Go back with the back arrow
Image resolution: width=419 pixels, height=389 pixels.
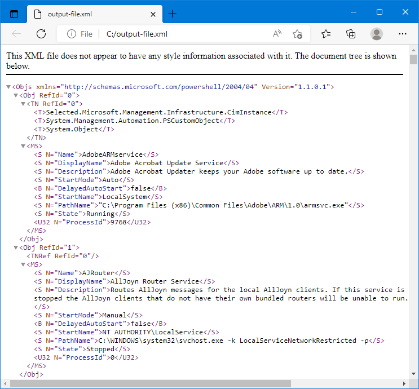(16, 34)
